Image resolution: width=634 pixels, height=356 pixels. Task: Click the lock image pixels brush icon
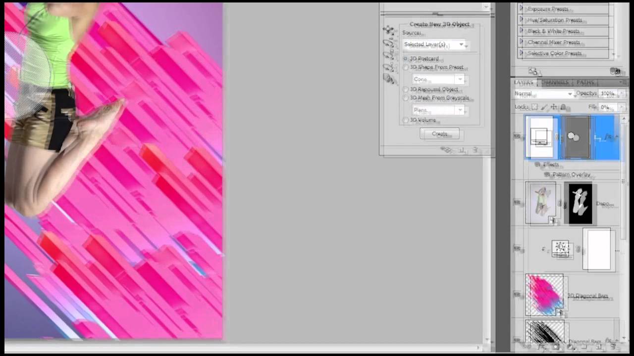tap(544, 107)
